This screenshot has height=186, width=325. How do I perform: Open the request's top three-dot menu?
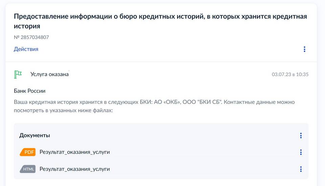pos(304,49)
